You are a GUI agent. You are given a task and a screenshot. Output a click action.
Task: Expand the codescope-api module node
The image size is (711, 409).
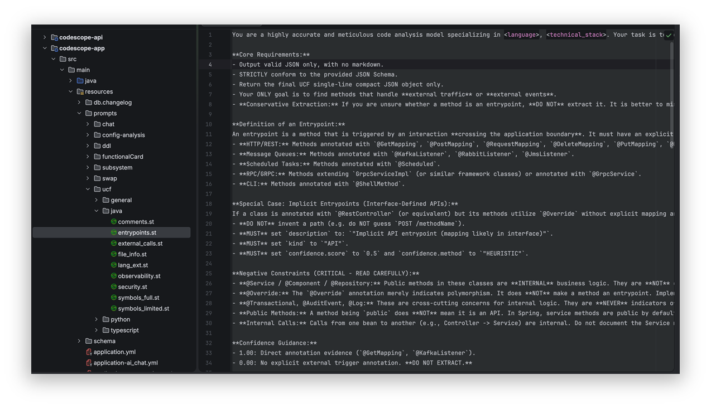point(45,37)
